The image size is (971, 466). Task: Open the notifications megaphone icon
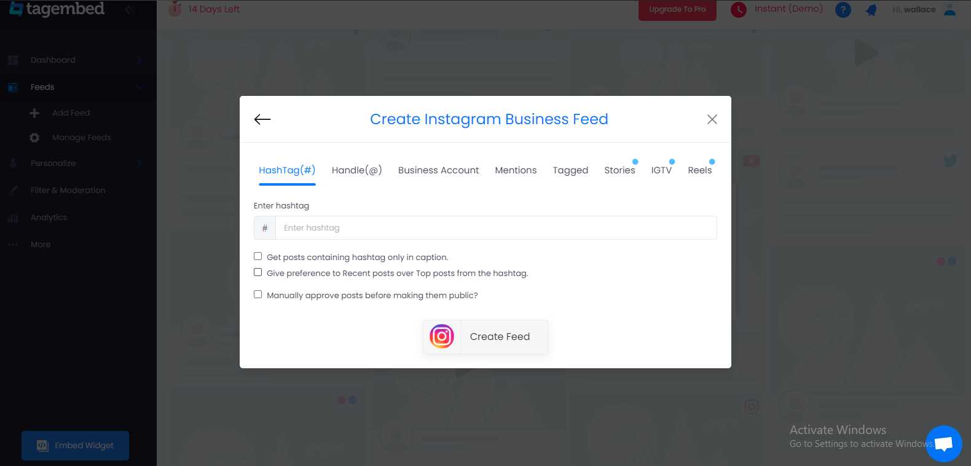click(871, 10)
